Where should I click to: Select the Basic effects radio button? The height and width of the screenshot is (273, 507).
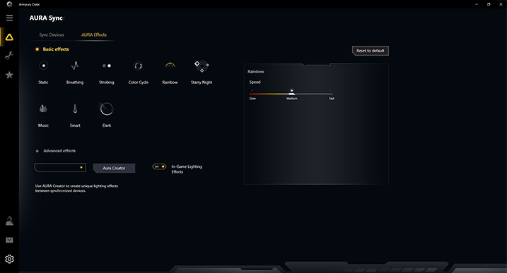point(37,49)
